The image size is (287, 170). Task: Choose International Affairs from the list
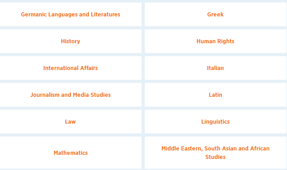click(70, 68)
